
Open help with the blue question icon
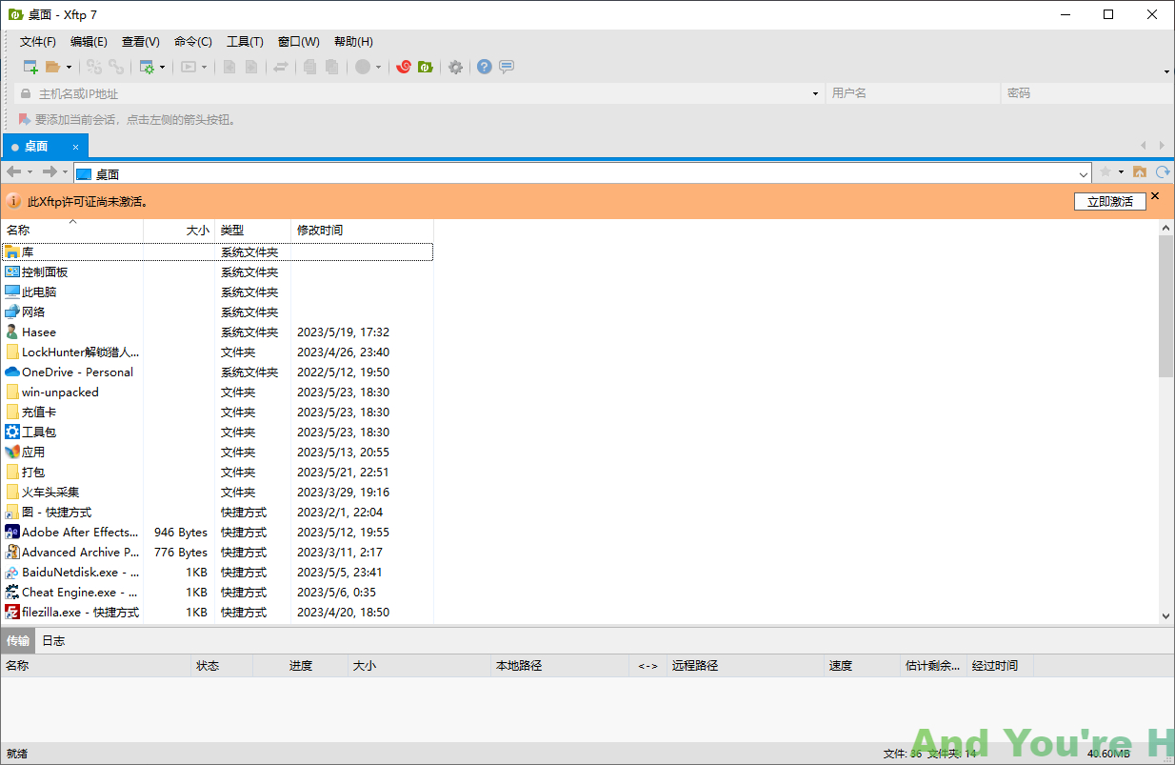tap(485, 67)
